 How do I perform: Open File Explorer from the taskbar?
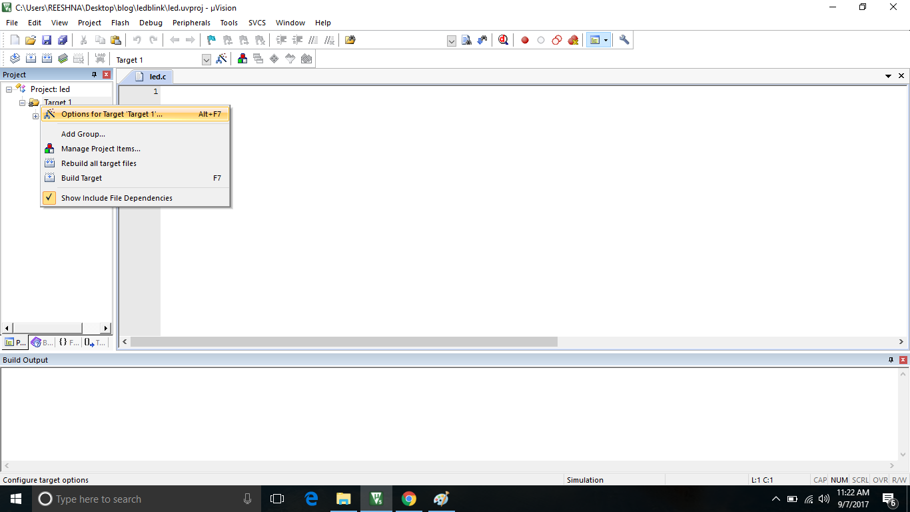(x=343, y=499)
